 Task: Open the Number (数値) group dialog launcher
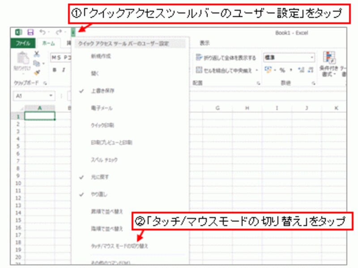pos(314,84)
